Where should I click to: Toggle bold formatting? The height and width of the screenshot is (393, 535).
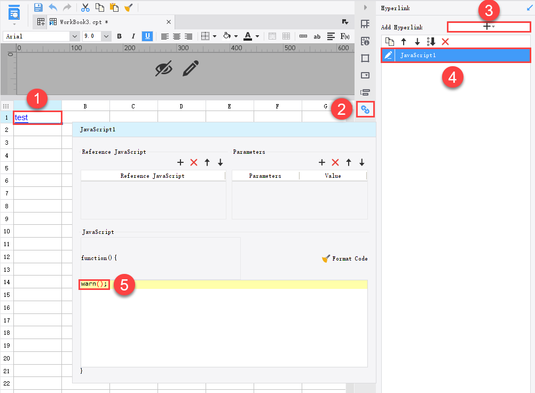119,36
